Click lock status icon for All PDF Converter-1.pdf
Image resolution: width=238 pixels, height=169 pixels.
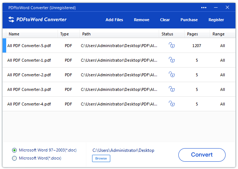(172, 60)
